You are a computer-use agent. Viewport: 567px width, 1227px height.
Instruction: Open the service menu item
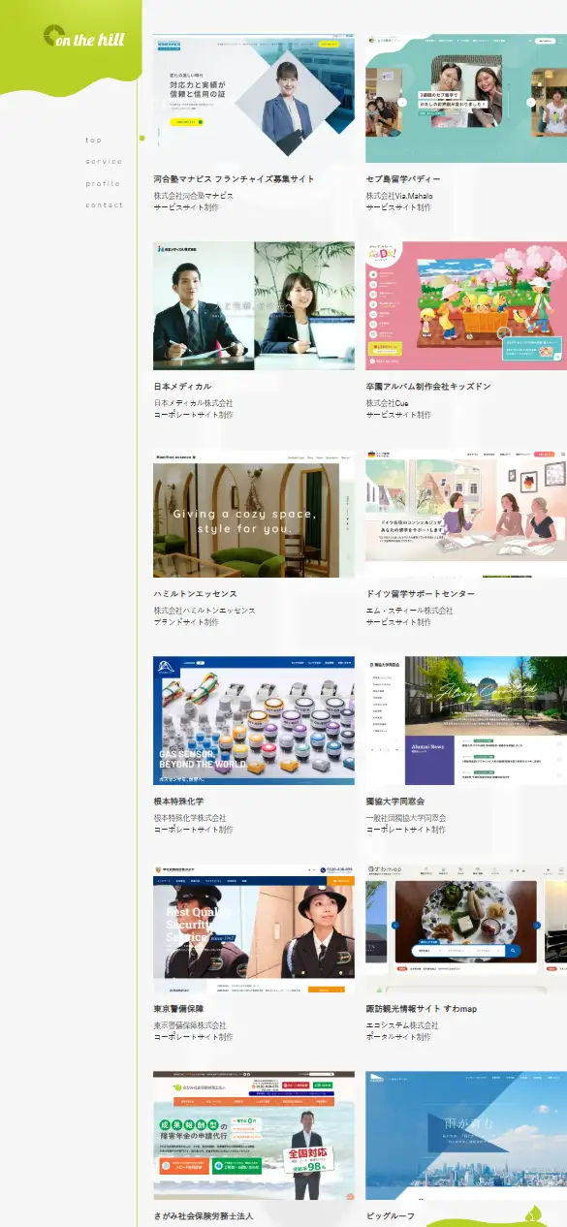tap(104, 162)
